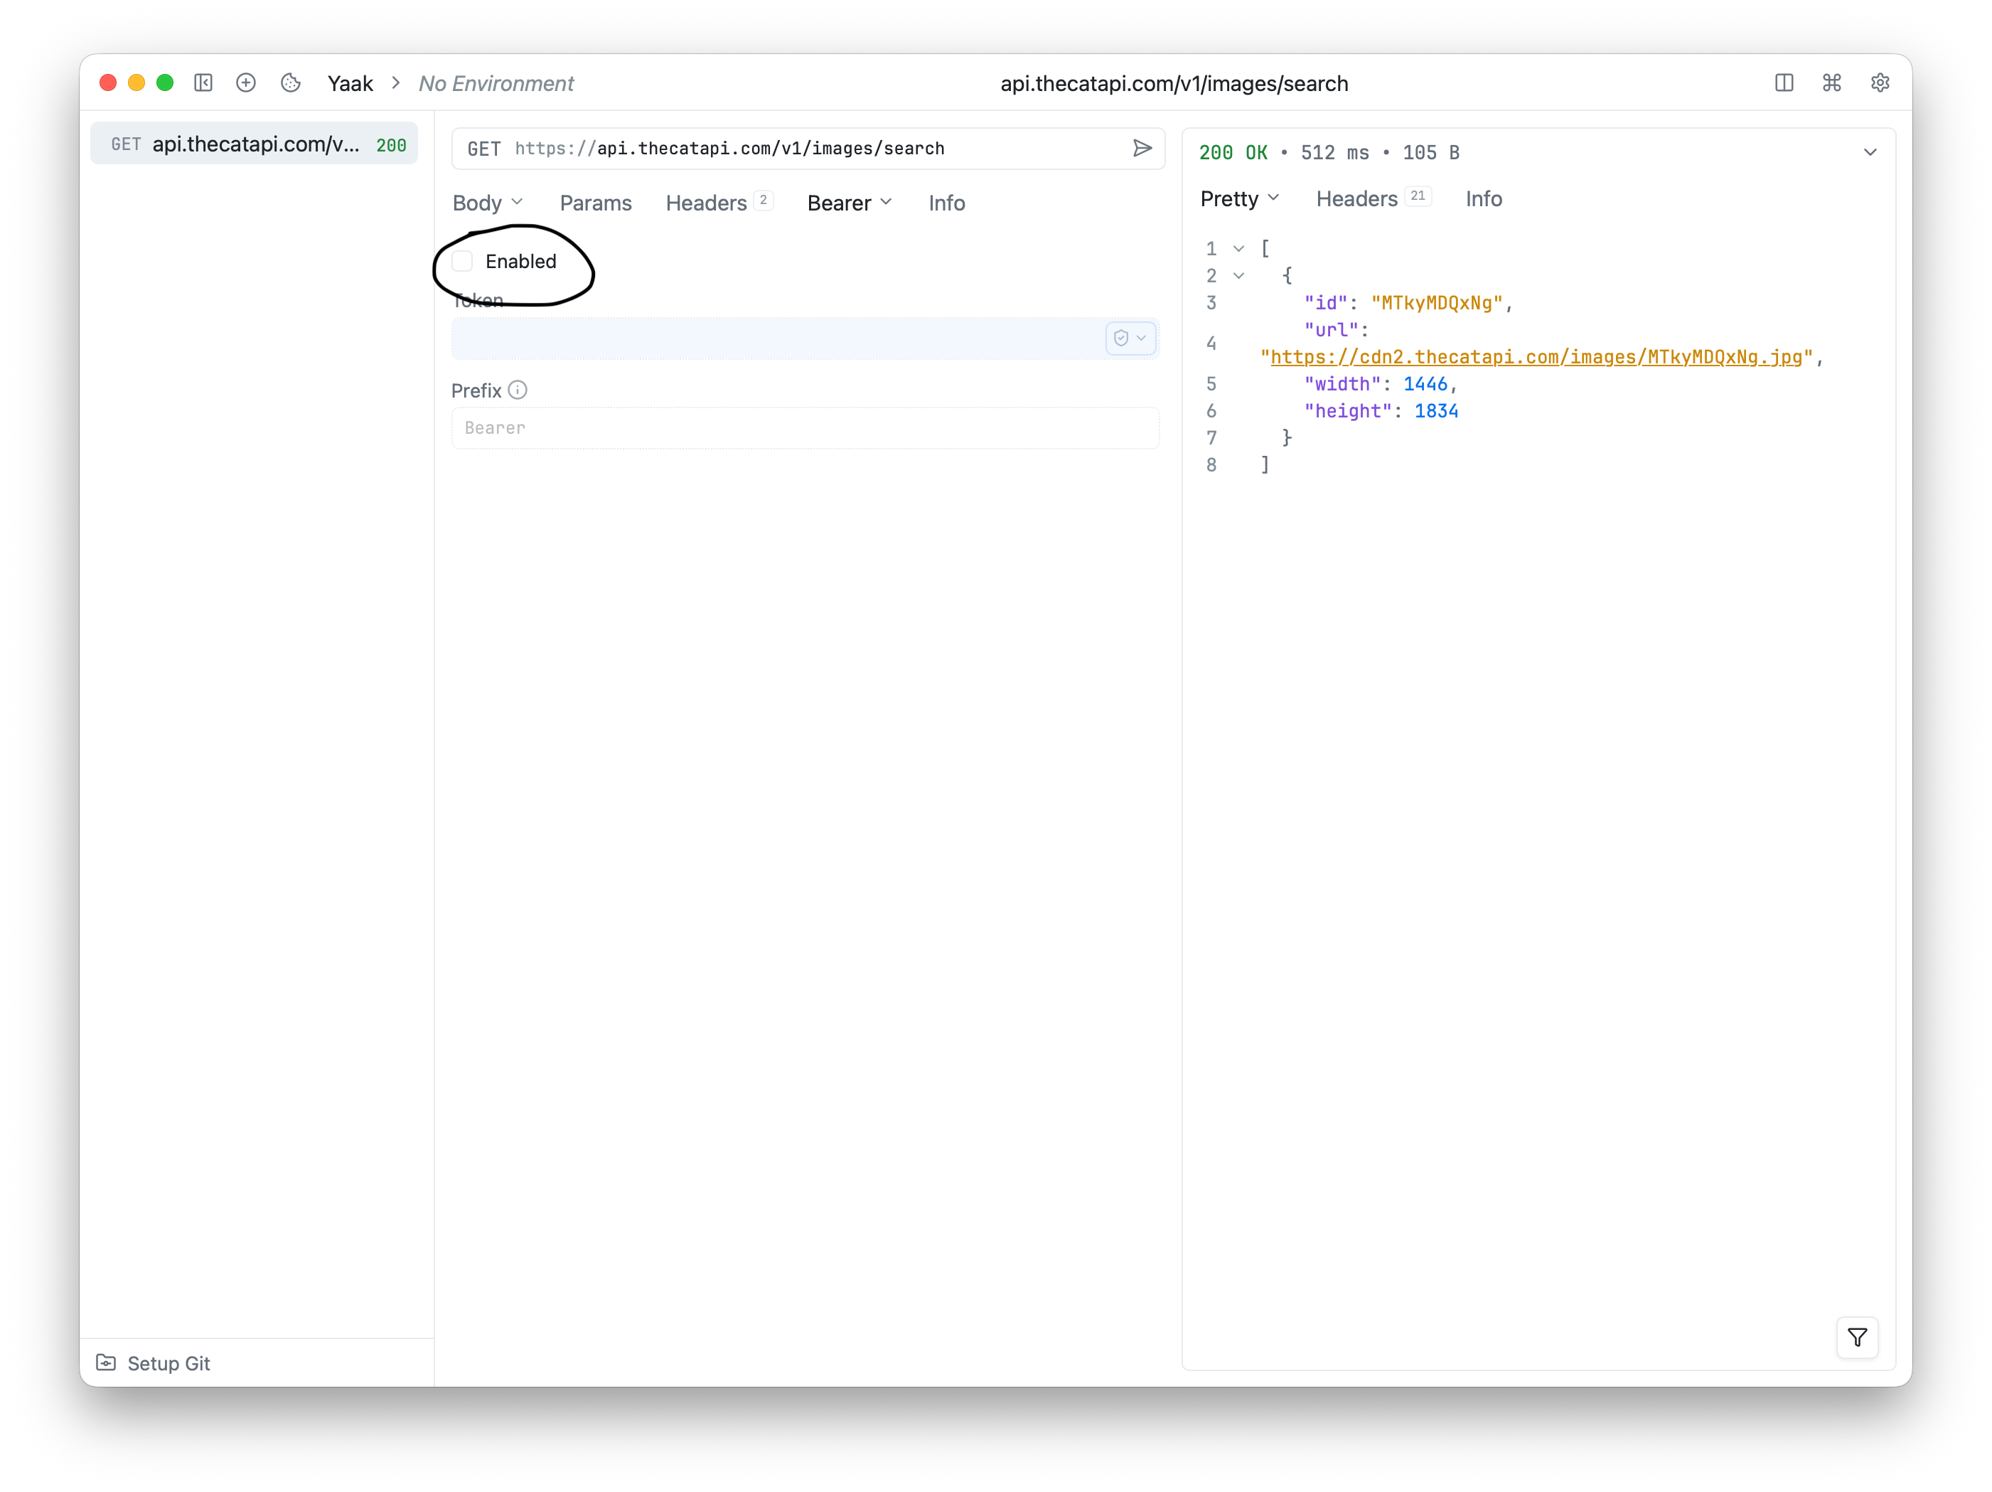The height and width of the screenshot is (1492, 1992).
Task: Open the Pretty response view dropdown
Action: pos(1239,198)
